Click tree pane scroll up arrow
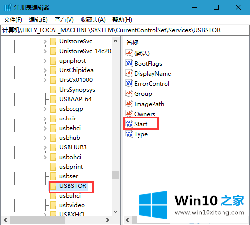Viewport: 250px width, 225px height. click(x=115, y=41)
